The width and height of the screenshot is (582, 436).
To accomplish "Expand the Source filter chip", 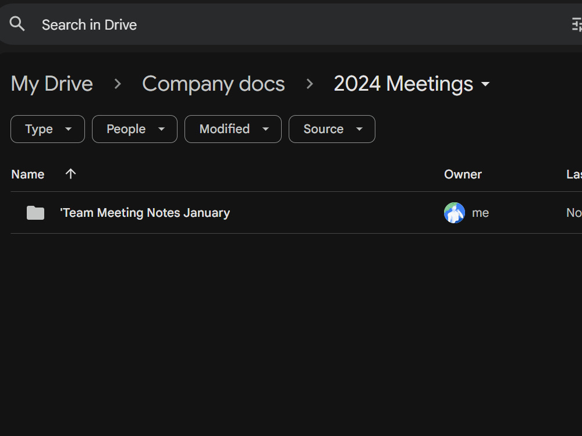I will [x=332, y=129].
